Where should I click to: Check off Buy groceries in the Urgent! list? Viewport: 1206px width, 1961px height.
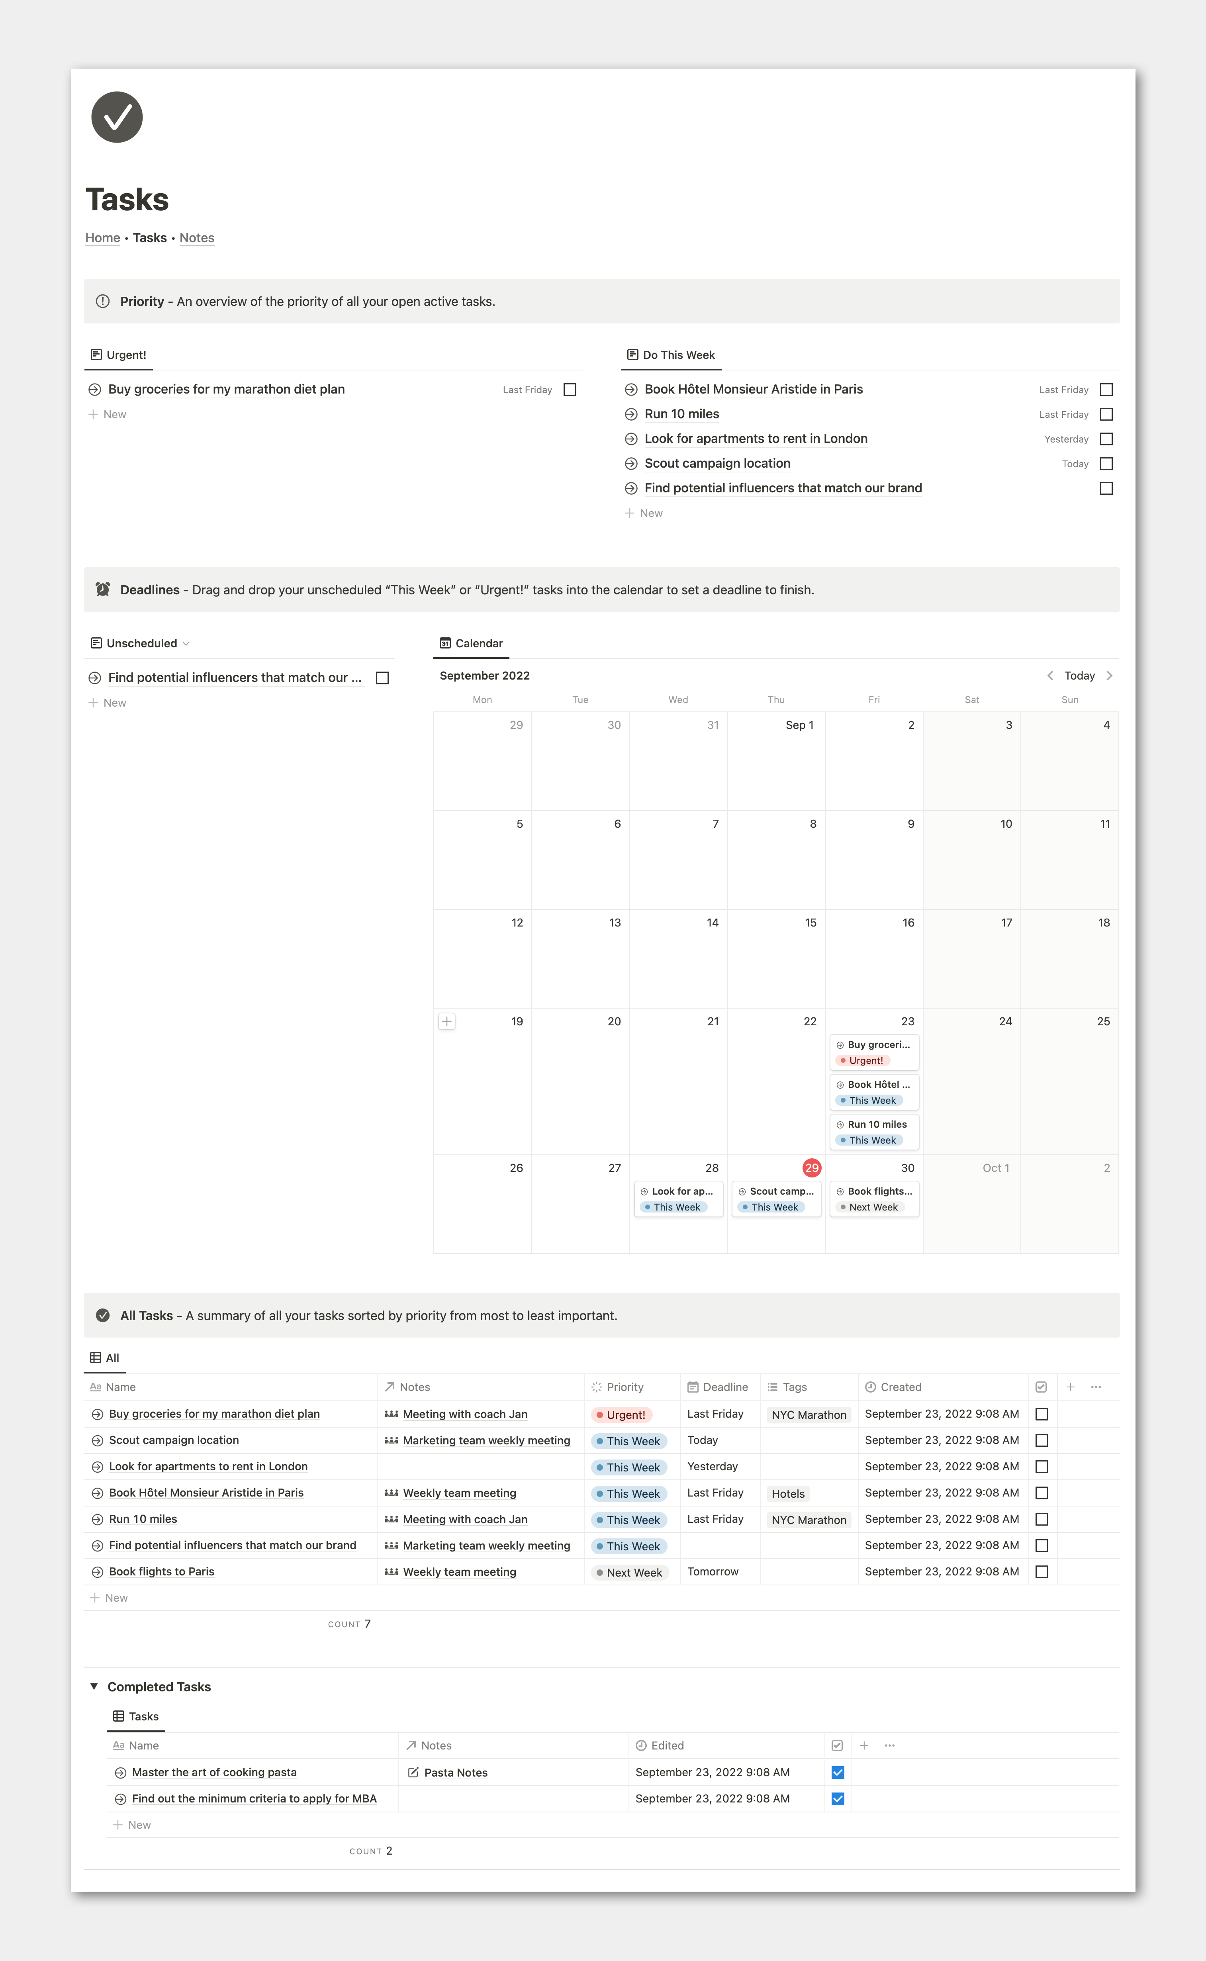pos(570,390)
